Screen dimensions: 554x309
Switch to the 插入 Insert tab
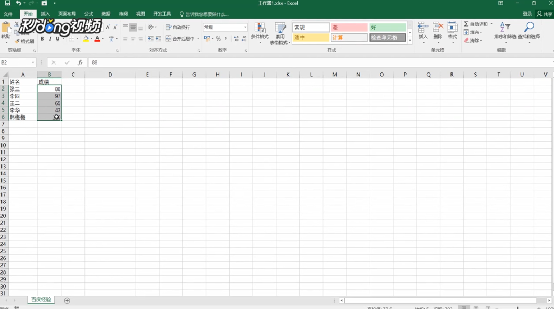click(x=45, y=14)
